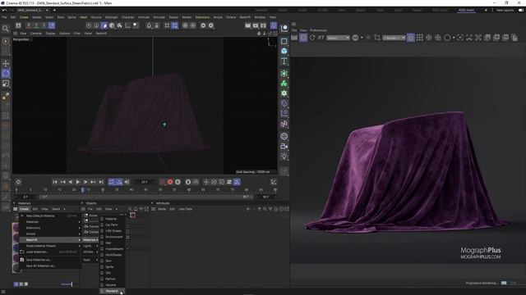The image size is (526, 295).
Task: Click the Camera object icon in side palette
Action: tap(284, 146)
